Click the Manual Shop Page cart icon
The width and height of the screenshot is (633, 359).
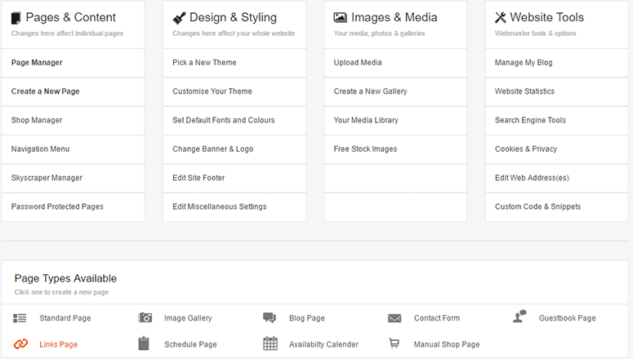(x=395, y=344)
